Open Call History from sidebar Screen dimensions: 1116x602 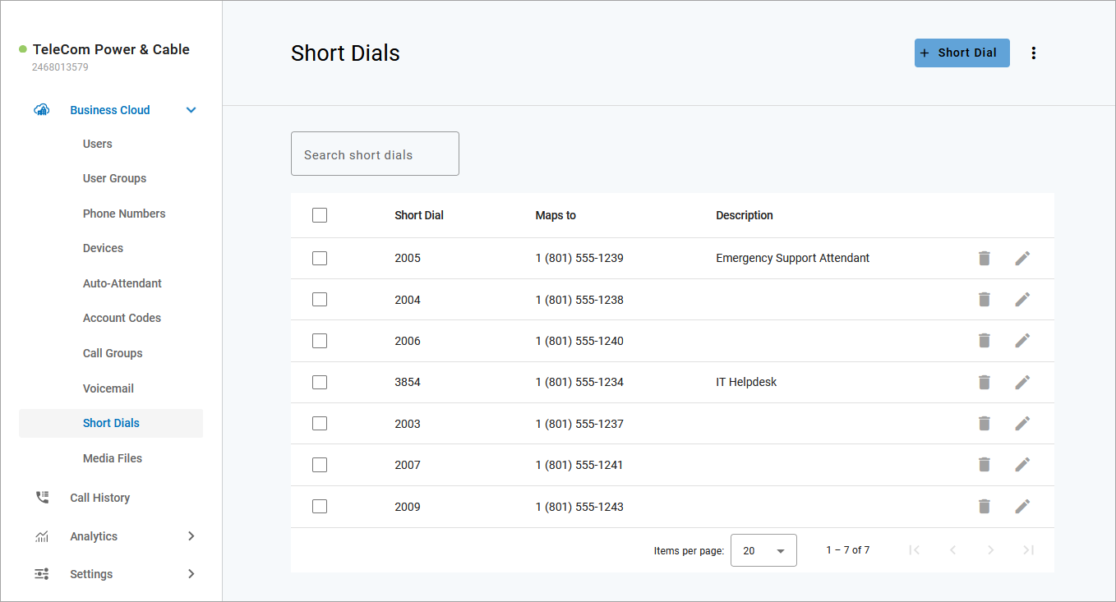[x=100, y=498]
